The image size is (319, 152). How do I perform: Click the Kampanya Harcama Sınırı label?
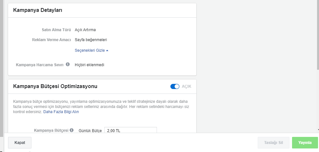[x=40, y=65]
